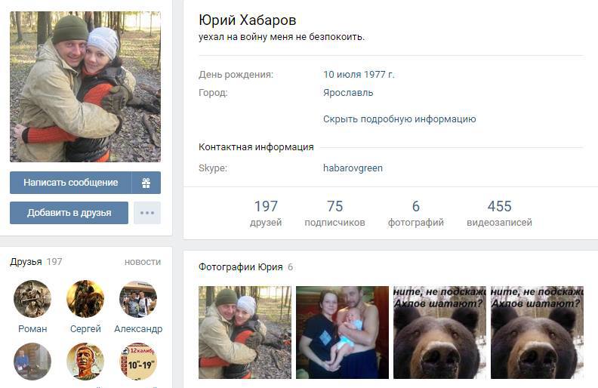Open the 455 видеозаписей counter

499,213
